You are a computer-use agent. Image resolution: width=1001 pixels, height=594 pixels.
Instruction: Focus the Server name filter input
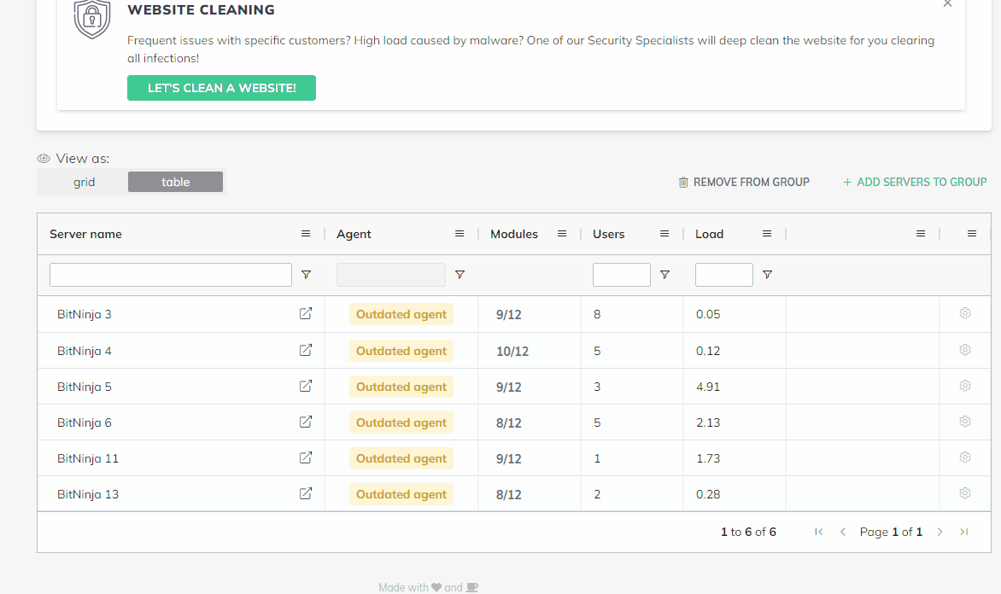tap(171, 274)
